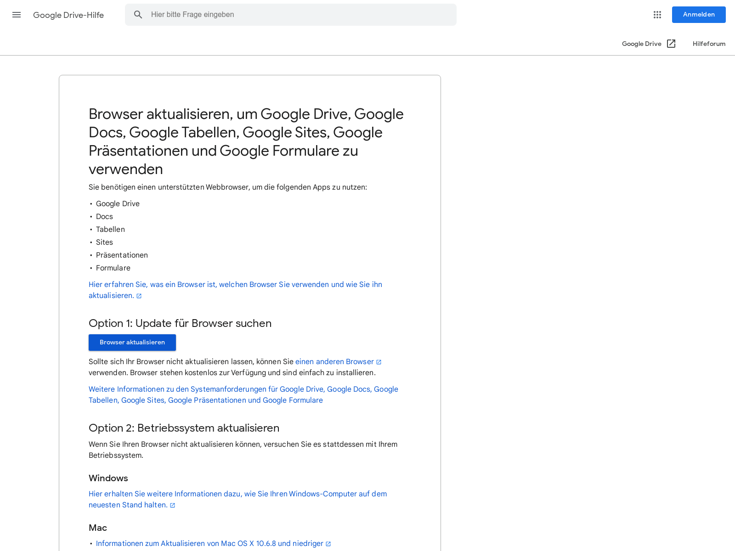Viewport: 735px width, 551px height.
Task: Click the 'Mac' subheading
Action: (98, 528)
